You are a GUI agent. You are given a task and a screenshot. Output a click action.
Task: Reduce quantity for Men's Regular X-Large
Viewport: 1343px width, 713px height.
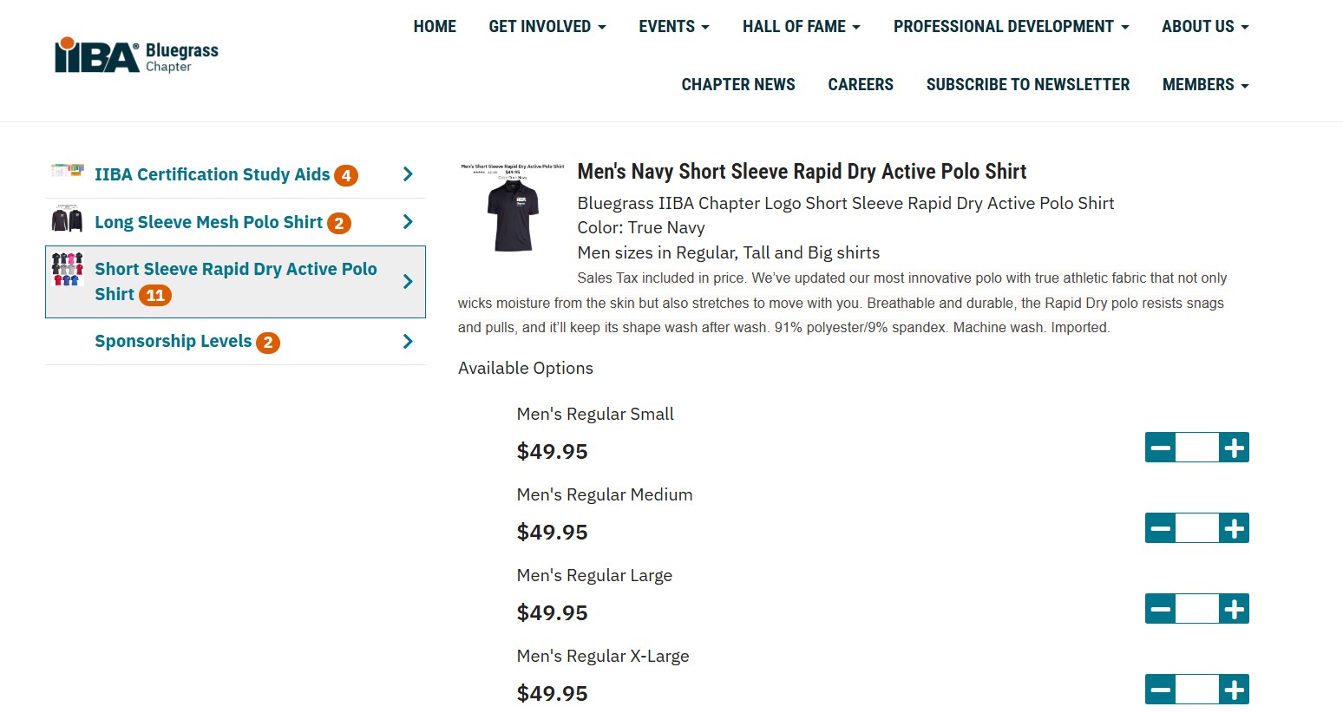pyautogui.click(x=1161, y=690)
